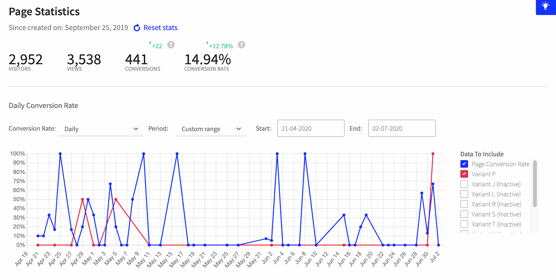The width and height of the screenshot is (556, 280).
Task: Click the Start date input field
Action: tap(310, 128)
